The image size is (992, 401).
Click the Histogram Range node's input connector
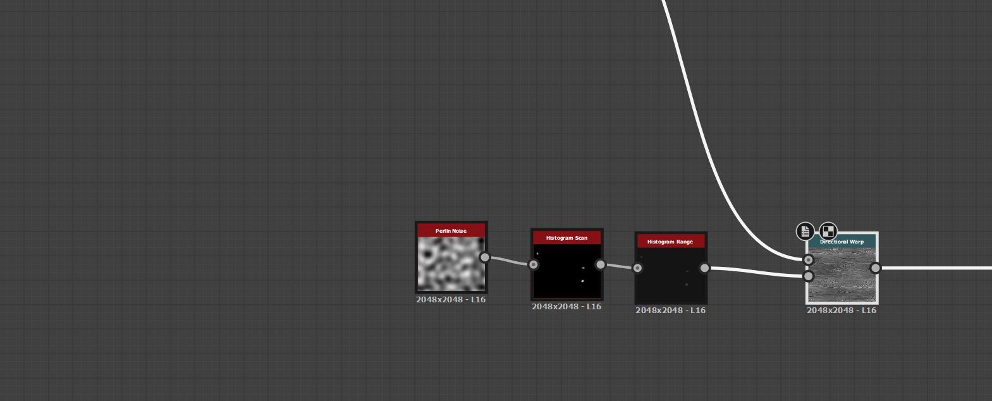(638, 268)
